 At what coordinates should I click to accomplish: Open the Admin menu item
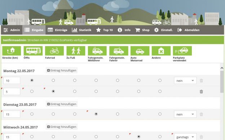pos(12,30)
